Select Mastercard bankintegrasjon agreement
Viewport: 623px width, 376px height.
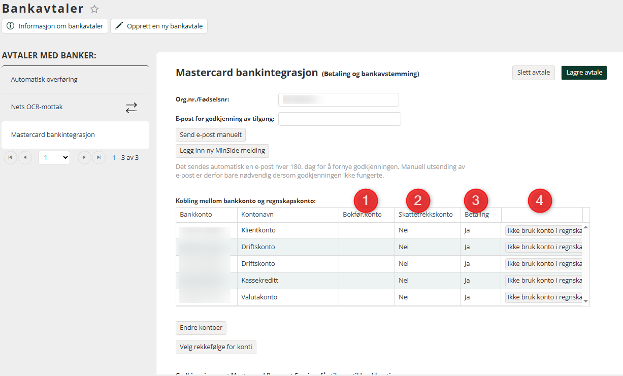pos(75,135)
